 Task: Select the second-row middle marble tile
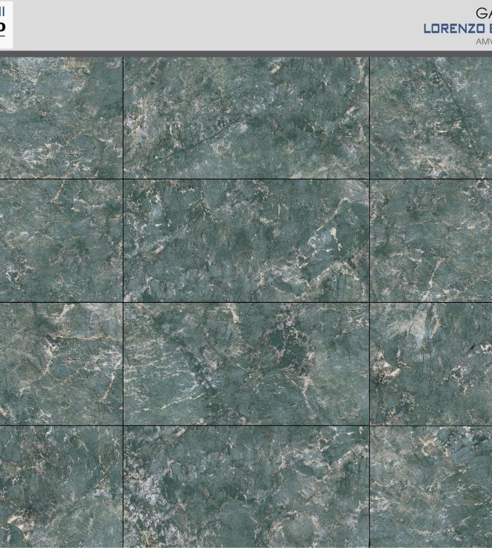[x=246, y=241]
